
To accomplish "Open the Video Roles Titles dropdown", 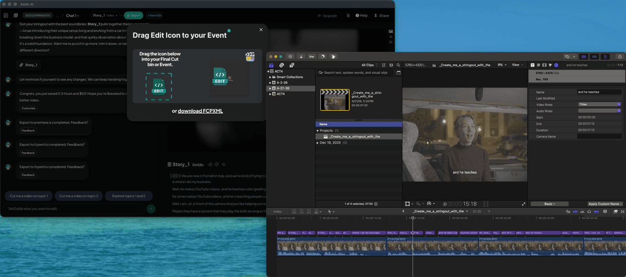I will [599, 105].
